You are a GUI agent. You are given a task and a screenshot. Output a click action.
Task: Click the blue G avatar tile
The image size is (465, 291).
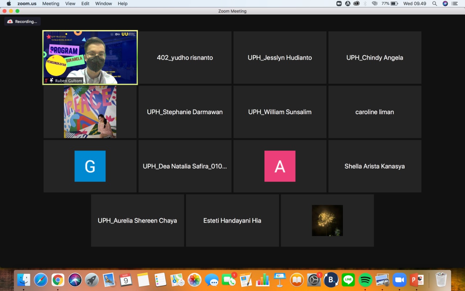(90, 166)
